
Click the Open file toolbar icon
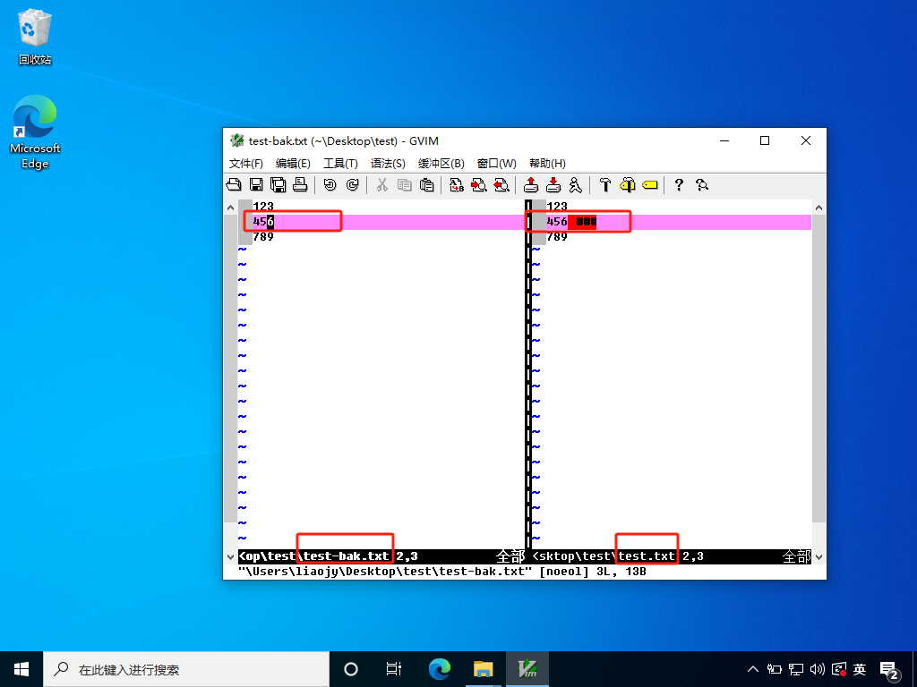click(x=234, y=185)
